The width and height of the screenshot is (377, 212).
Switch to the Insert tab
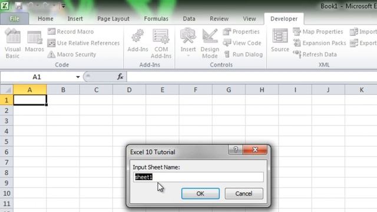[75, 19]
